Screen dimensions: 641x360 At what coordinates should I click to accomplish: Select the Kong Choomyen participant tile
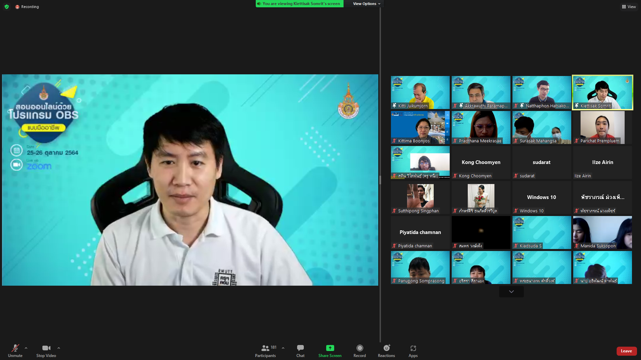coord(481,163)
